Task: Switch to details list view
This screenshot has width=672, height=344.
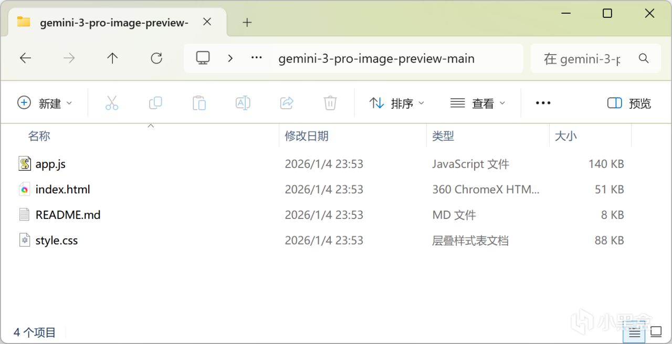Action: 635,332
